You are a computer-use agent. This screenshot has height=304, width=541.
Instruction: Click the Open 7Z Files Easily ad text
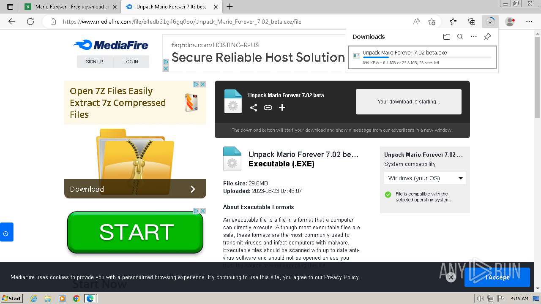[x=118, y=103]
